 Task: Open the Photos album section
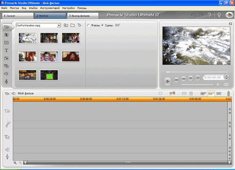coord(7,58)
